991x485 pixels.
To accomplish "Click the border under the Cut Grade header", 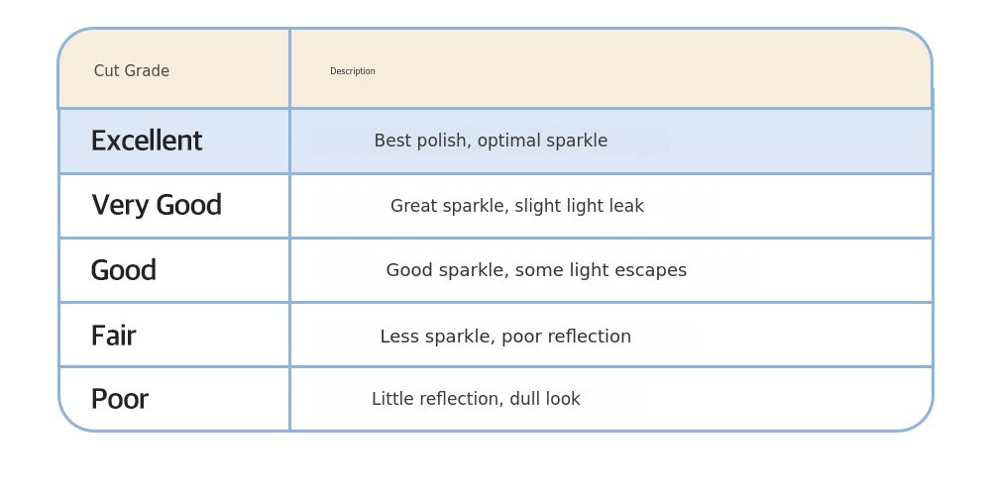I will pos(173,108).
